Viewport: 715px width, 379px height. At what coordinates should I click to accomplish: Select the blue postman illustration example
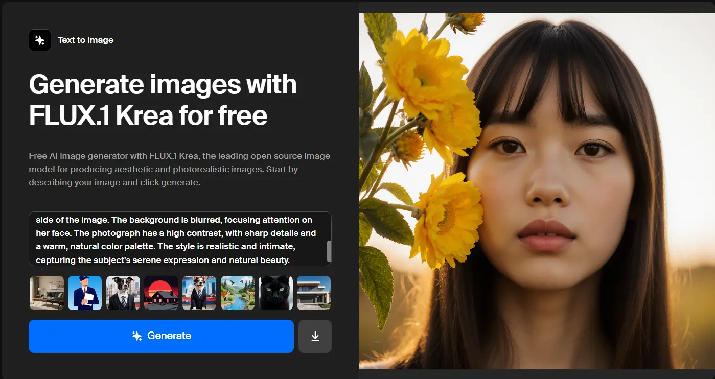85,293
